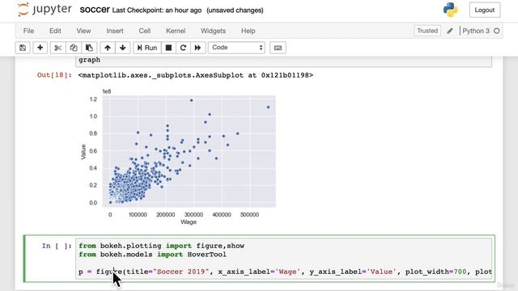Copy selected cells via the toolbar icon
Screen dimensions: 518x291
coord(74,48)
